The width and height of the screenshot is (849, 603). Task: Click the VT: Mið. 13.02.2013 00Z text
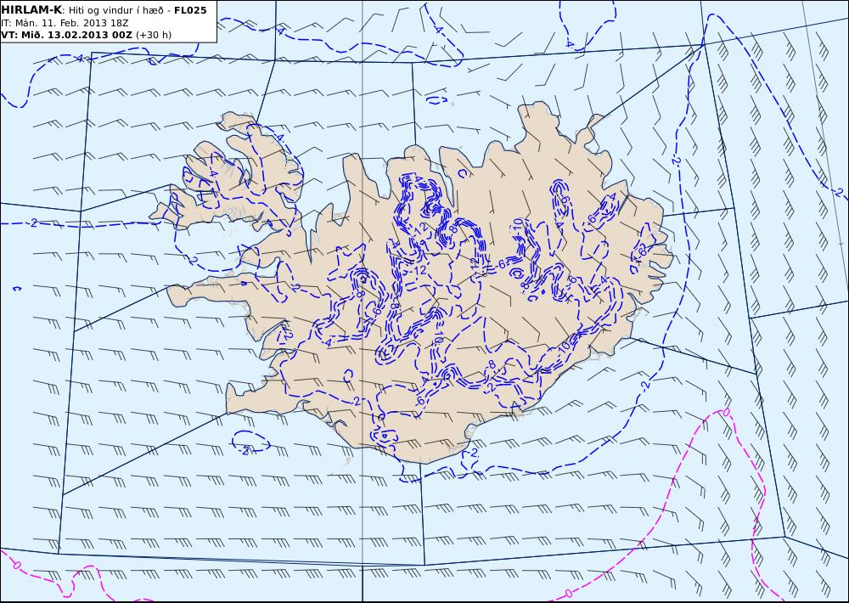[66, 35]
